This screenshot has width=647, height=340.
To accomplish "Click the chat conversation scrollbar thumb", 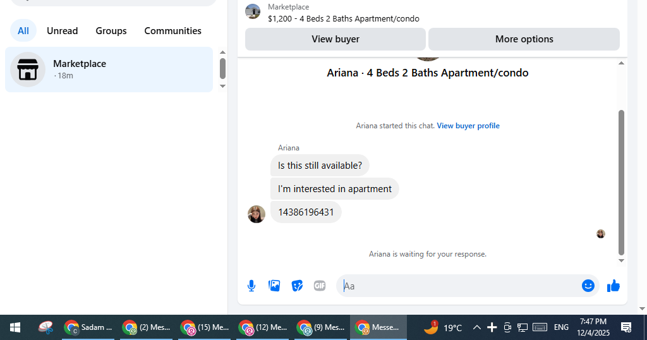I will [622, 183].
